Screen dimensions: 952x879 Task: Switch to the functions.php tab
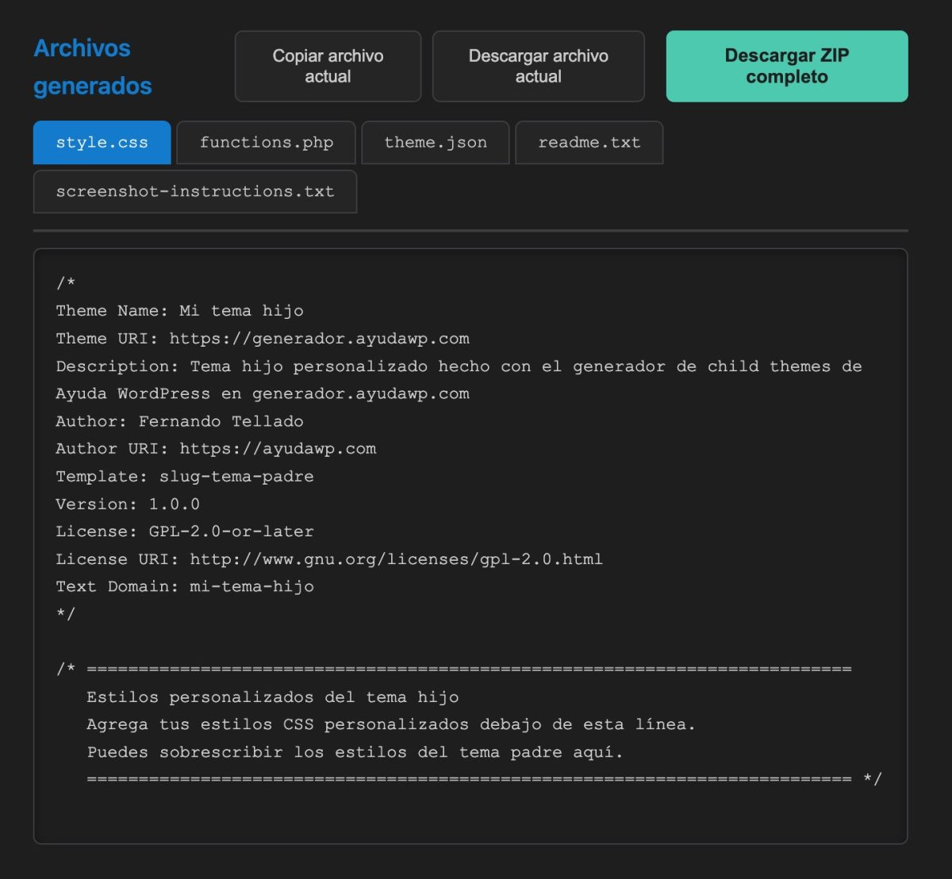(266, 143)
